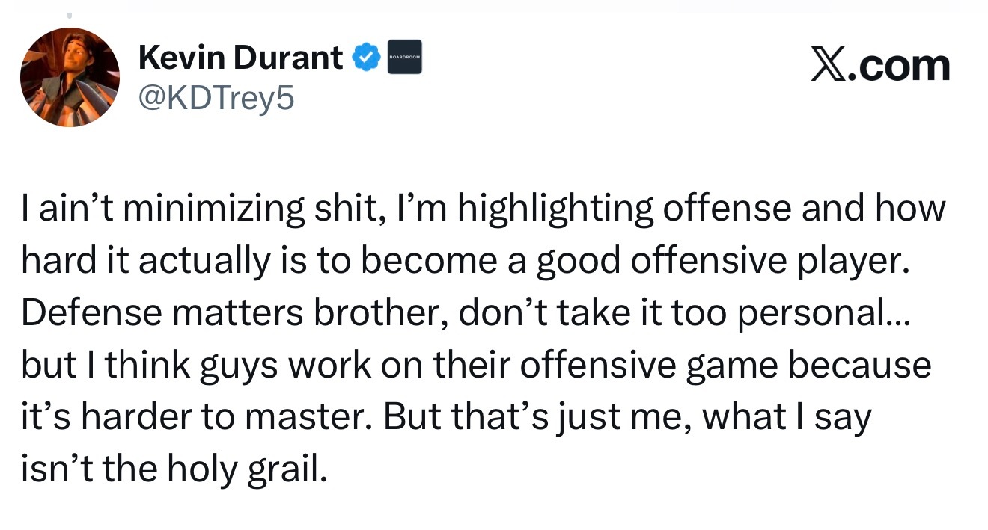This screenshot has height=530, width=988.
Task: Click the blue verified checkmark badge
Action: pos(366,58)
